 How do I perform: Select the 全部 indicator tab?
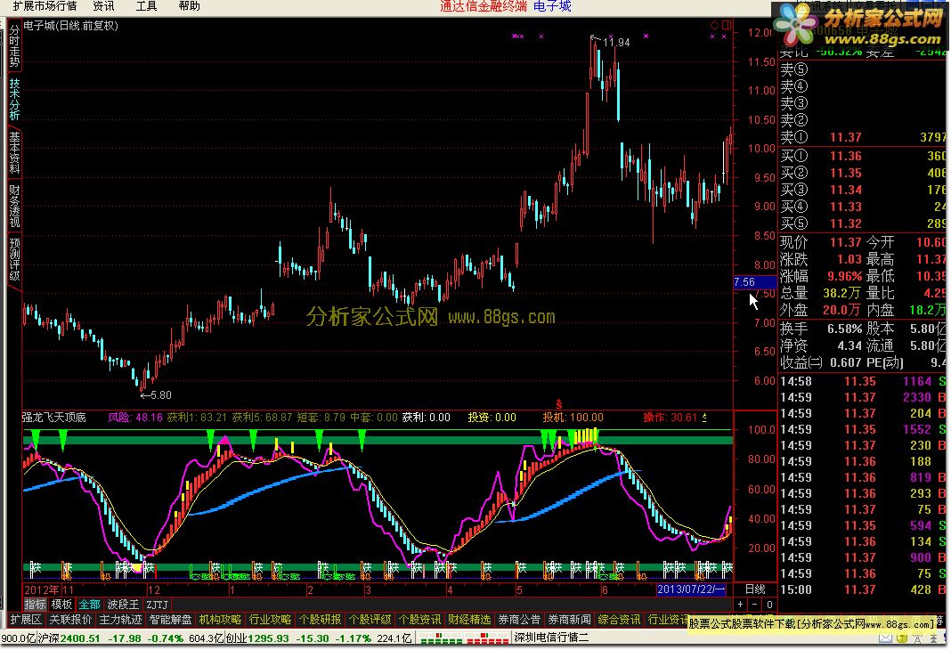point(89,605)
